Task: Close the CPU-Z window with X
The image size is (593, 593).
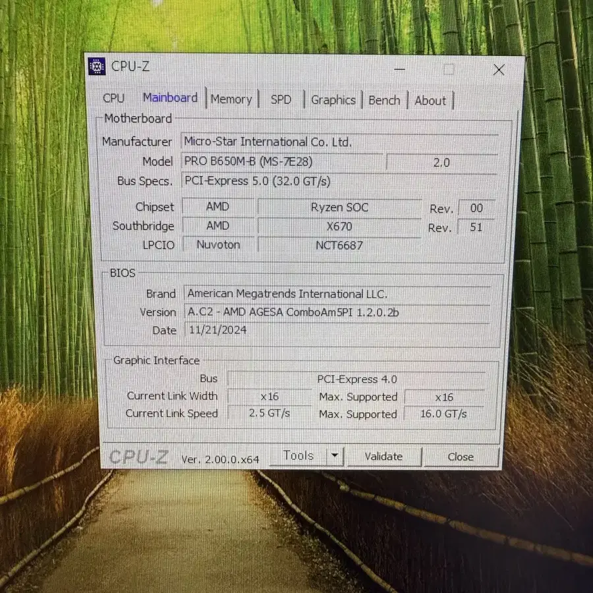Action: pyautogui.click(x=499, y=70)
